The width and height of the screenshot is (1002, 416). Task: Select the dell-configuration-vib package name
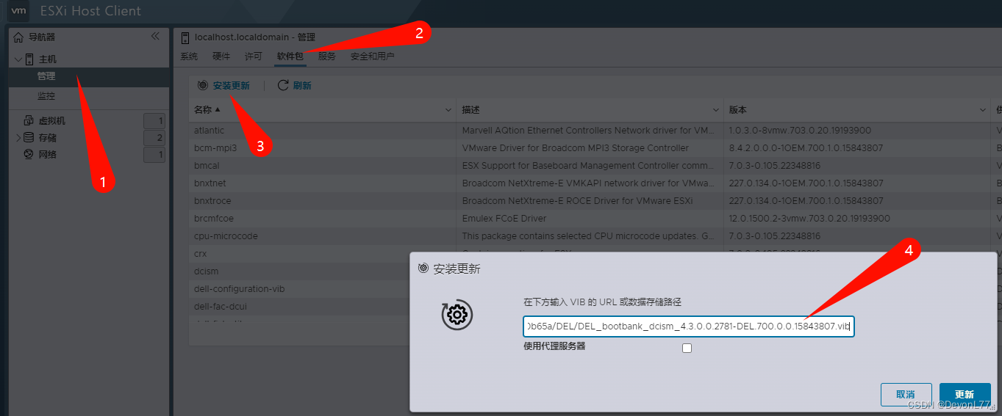click(239, 289)
